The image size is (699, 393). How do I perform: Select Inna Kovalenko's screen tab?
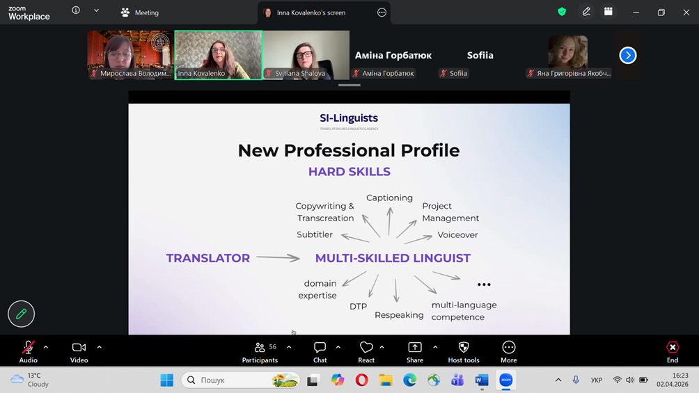pyautogui.click(x=311, y=13)
